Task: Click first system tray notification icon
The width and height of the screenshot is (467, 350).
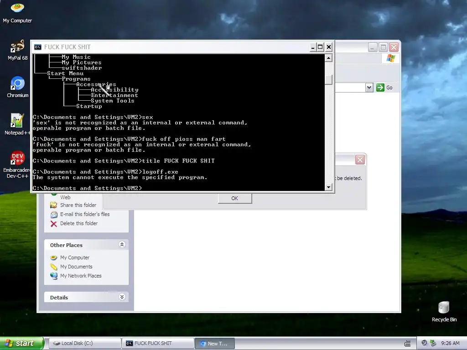Action: point(424,343)
